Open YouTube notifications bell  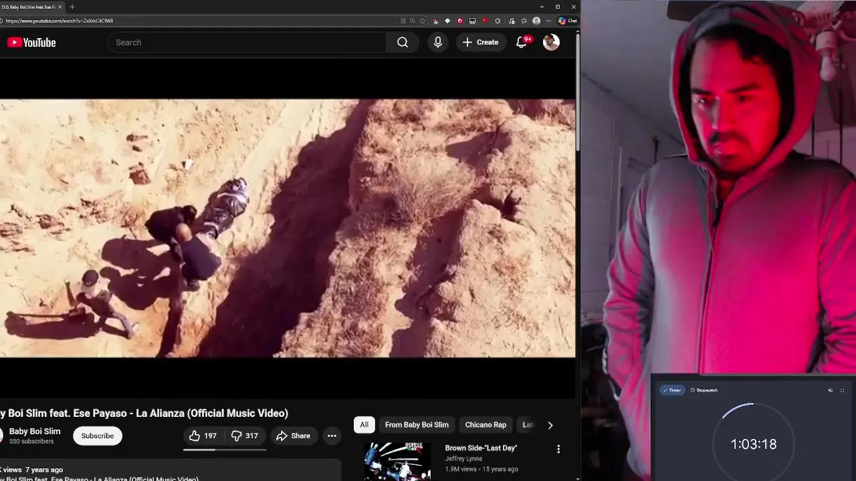pos(522,42)
